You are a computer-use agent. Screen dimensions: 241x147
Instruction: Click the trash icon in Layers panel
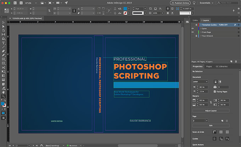236,61
